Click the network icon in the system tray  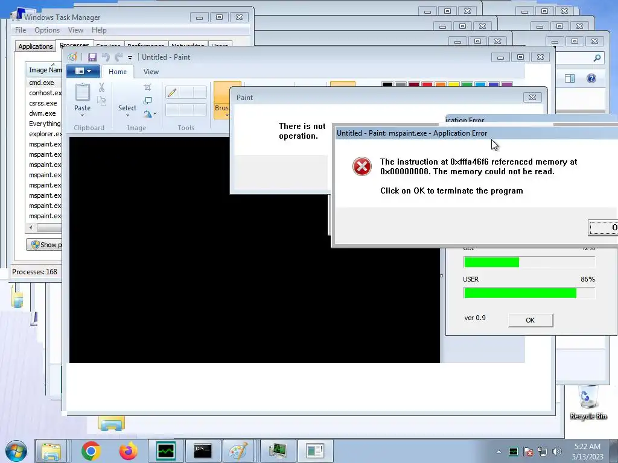pyautogui.click(x=543, y=452)
